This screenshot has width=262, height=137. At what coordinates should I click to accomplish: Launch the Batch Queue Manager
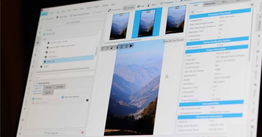(80, 14)
